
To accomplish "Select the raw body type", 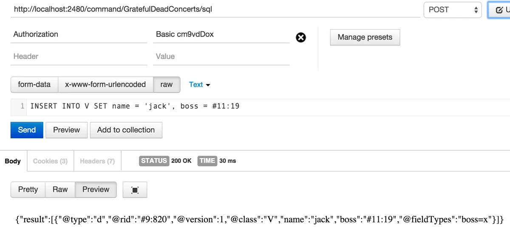I will coord(167,84).
